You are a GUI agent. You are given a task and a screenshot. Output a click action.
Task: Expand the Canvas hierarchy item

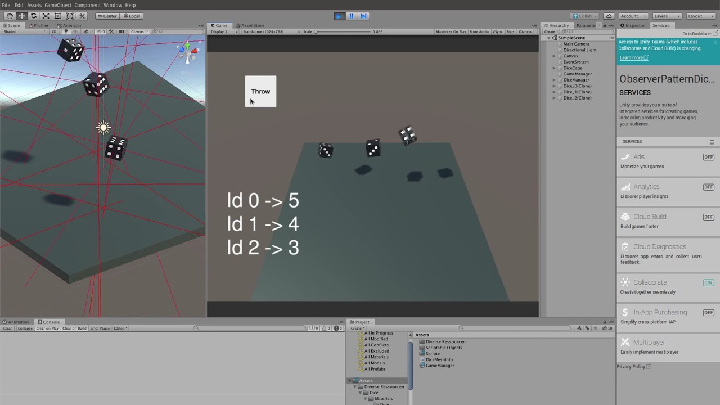tap(554, 56)
